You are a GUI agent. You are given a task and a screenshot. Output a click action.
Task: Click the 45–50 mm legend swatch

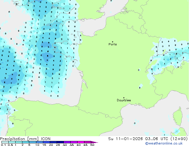pos(88,142)
